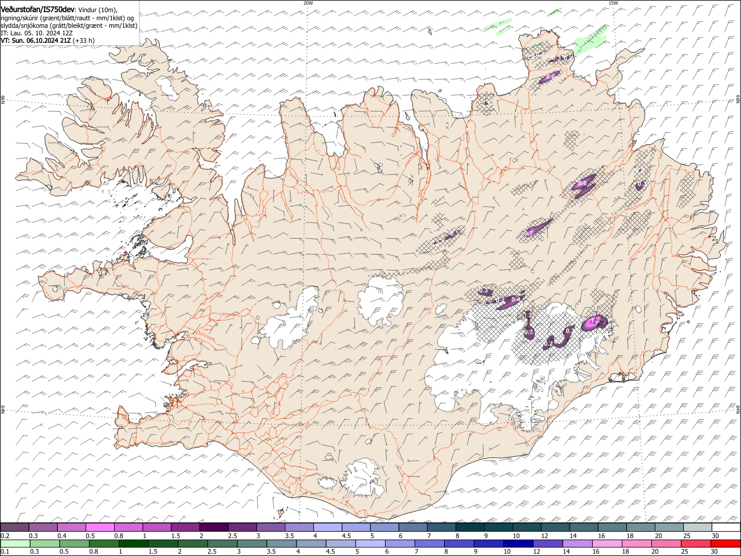Click the label '0.8' under lower green legend

(x=93, y=552)
